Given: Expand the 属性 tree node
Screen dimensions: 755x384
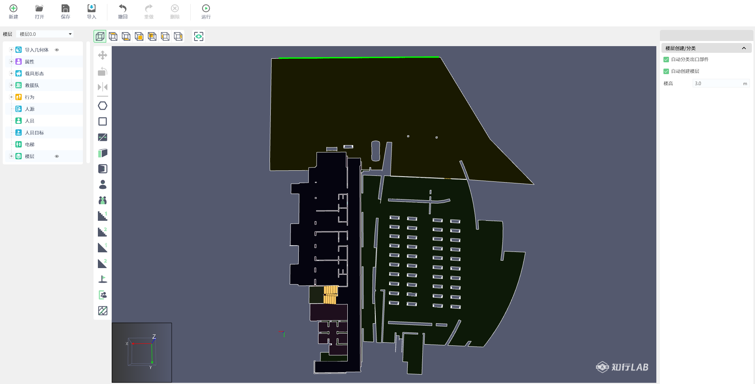Looking at the screenshot, I should click(11, 62).
